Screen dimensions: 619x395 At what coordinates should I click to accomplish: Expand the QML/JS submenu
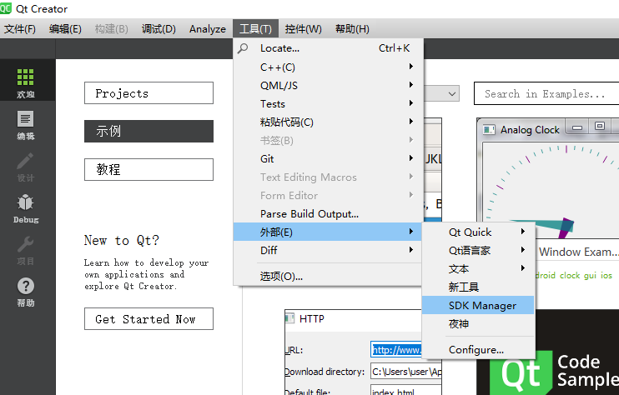pyautogui.click(x=328, y=85)
